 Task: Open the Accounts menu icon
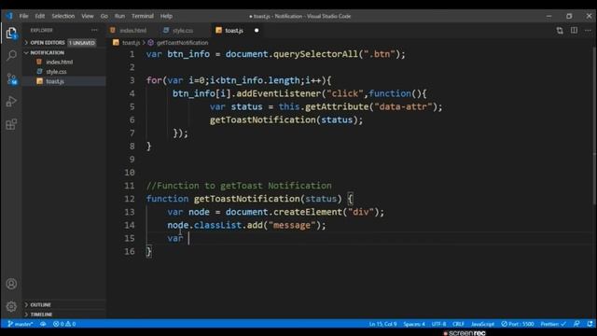pyautogui.click(x=11, y=284)
